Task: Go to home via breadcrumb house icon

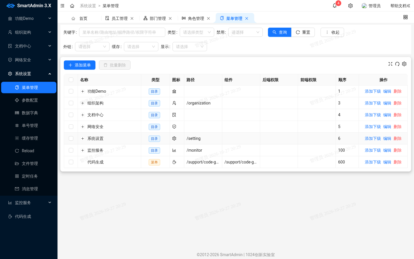Action: (x=72, y=6)
